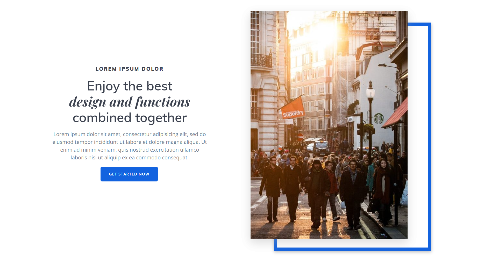
Task: Click the 'combined together' heading line
Action: pos(130,118)
